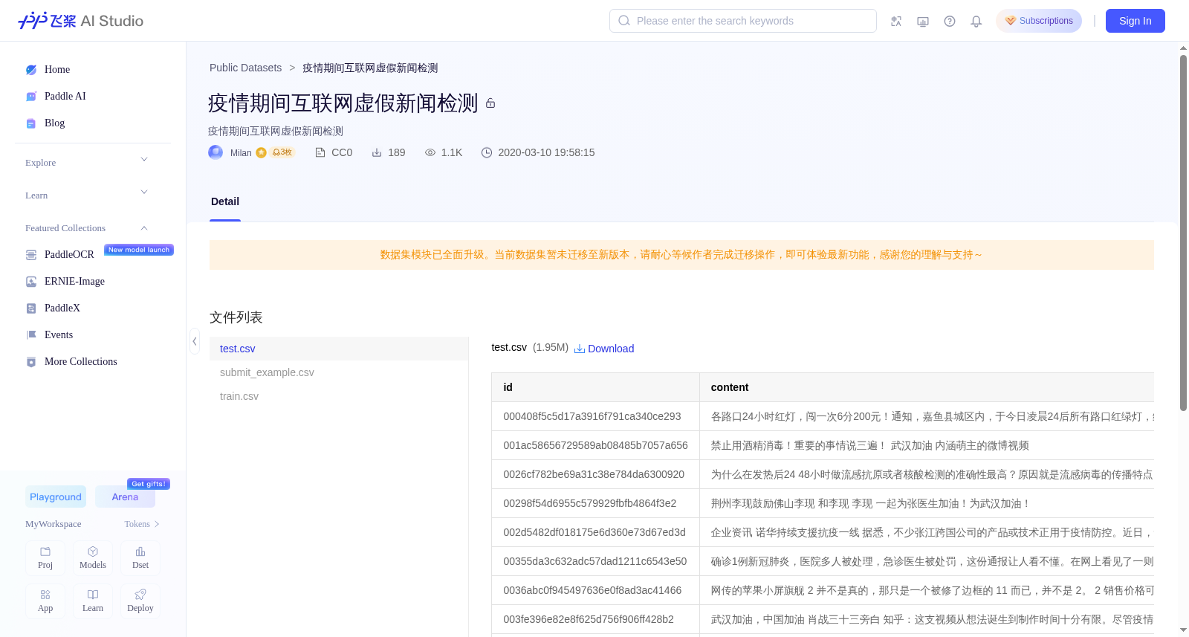Open the Arena button
1189x637 pixels.
point(125,497)
